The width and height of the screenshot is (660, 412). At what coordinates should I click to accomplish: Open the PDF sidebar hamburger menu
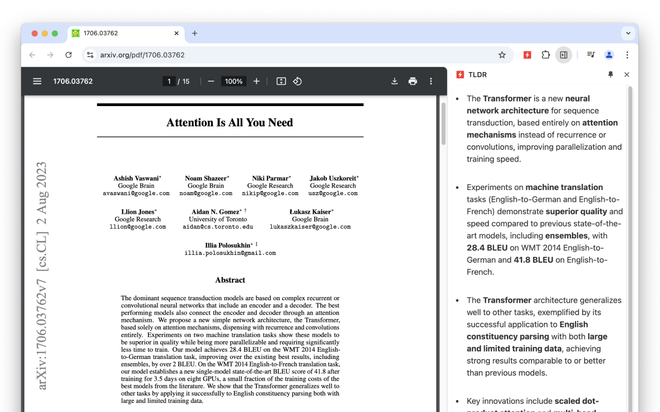(37, 81)
